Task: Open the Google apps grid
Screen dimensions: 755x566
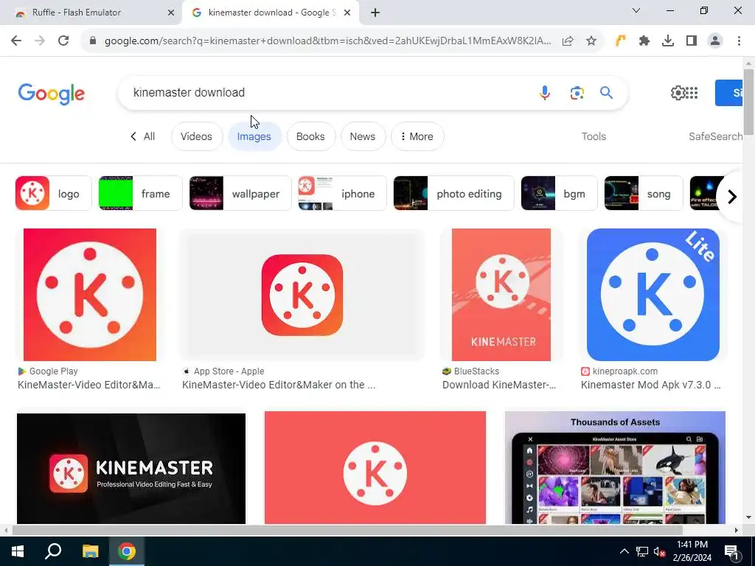Action: (692, 92)
